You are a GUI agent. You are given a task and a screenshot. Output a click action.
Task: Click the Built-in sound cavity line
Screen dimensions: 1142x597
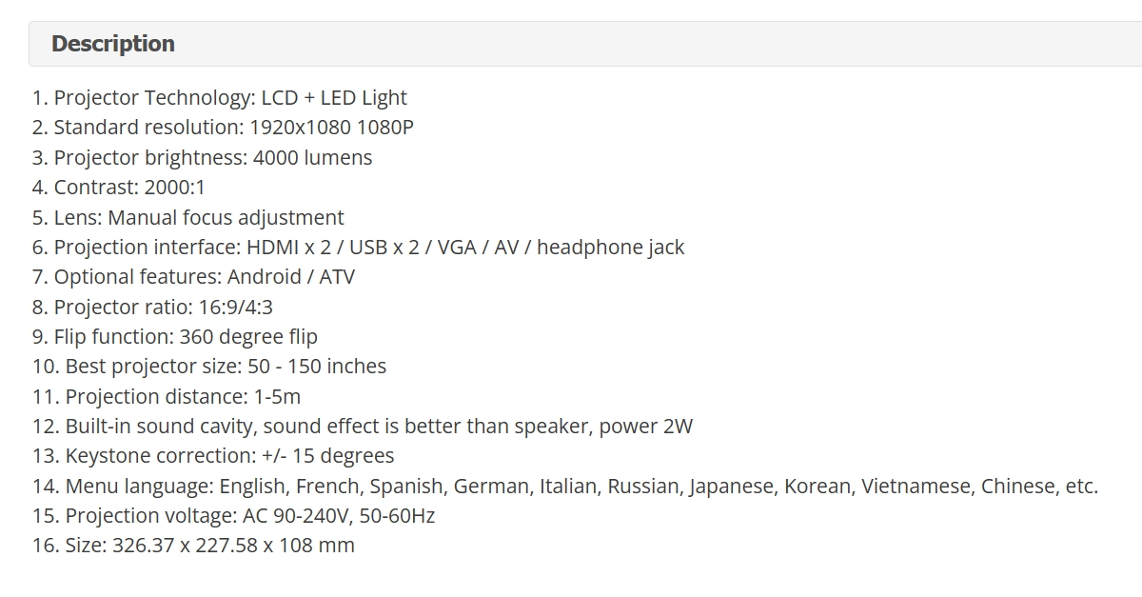pyautogui.click(x=363, y=426)
